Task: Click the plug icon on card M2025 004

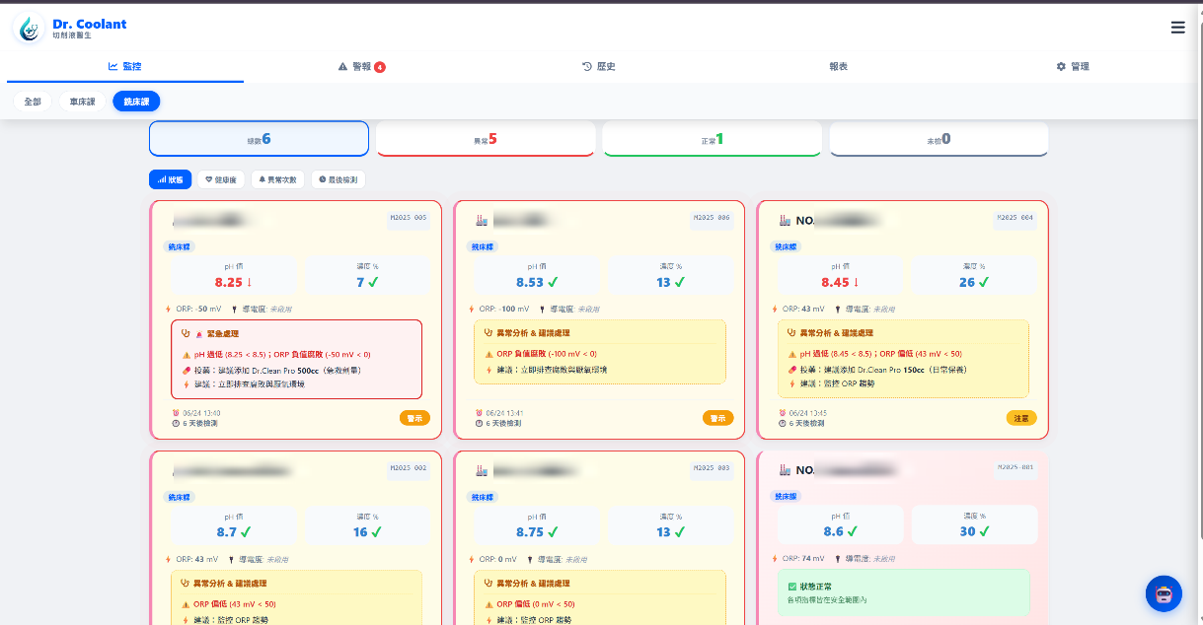Action: click(x=840, y=309)
